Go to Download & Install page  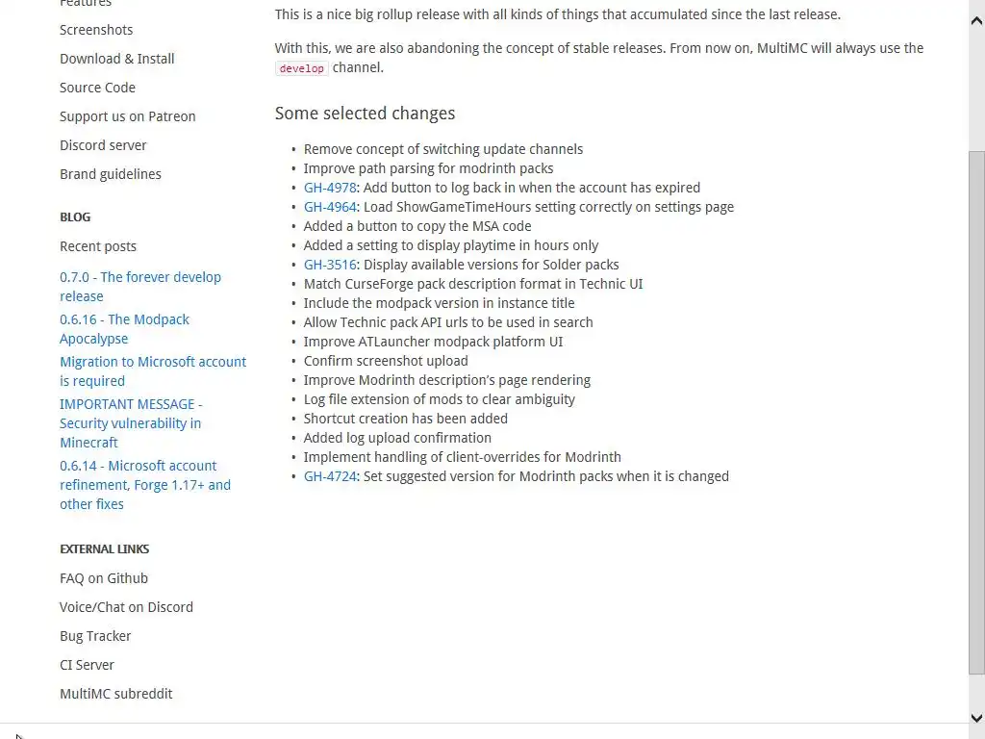[x=117, y=59]
